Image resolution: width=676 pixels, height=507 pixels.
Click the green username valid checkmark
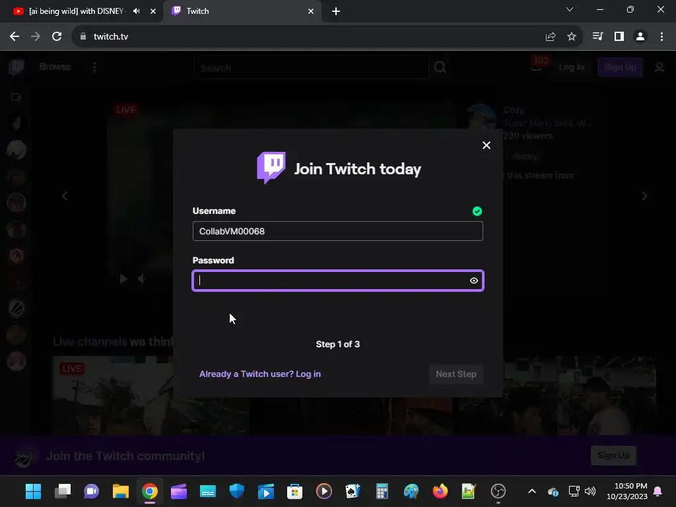pos(477,211)
